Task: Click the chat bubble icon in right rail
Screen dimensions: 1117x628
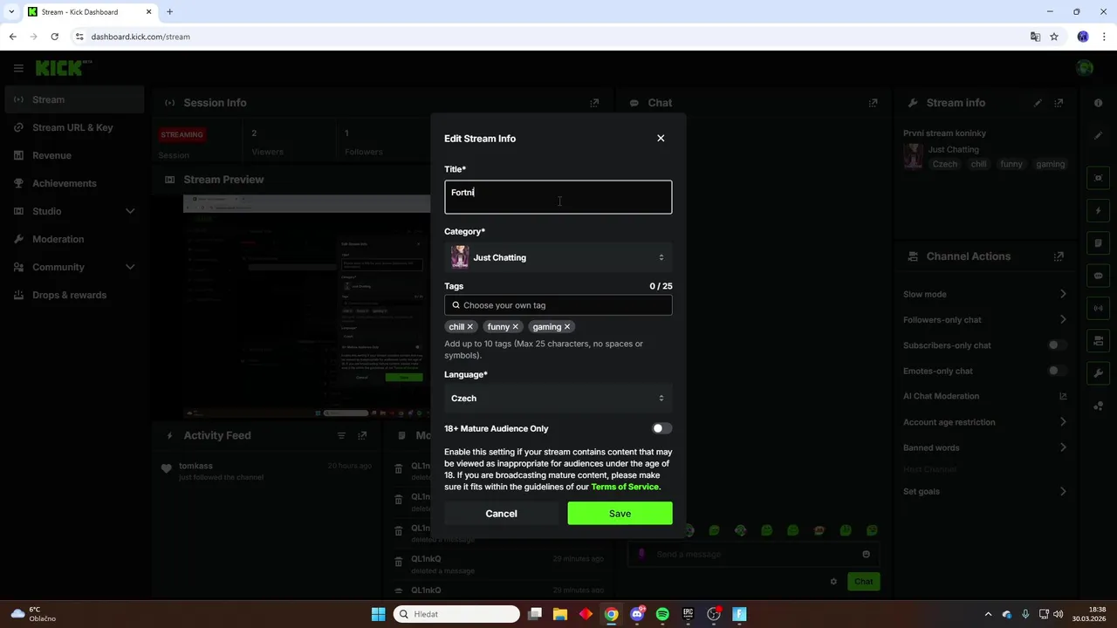Action: click(1099, 276)
